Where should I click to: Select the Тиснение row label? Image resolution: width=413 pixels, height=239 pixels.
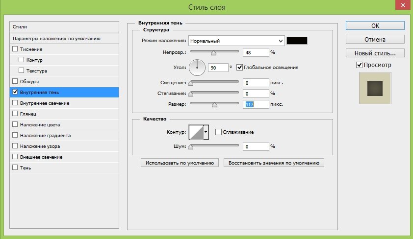pos(31,49)
